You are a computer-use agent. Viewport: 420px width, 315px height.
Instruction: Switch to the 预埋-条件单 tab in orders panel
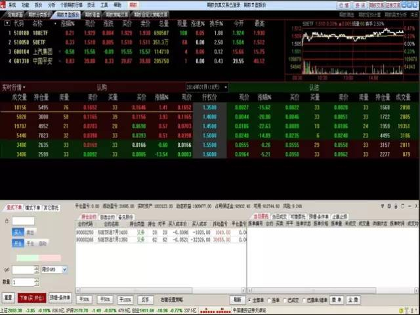[x=319, y=217]
